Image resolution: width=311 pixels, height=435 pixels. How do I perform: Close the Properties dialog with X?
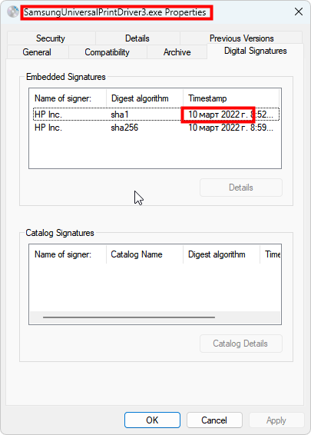(x=299, y=12)
